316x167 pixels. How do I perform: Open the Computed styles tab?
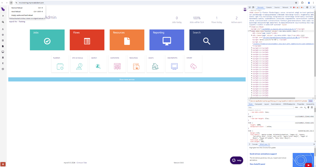click(x=258, y=104)
